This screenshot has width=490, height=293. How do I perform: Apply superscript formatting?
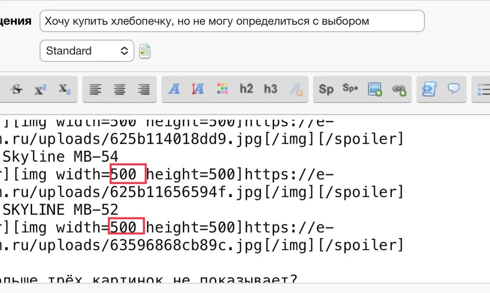tap(41, 89)
